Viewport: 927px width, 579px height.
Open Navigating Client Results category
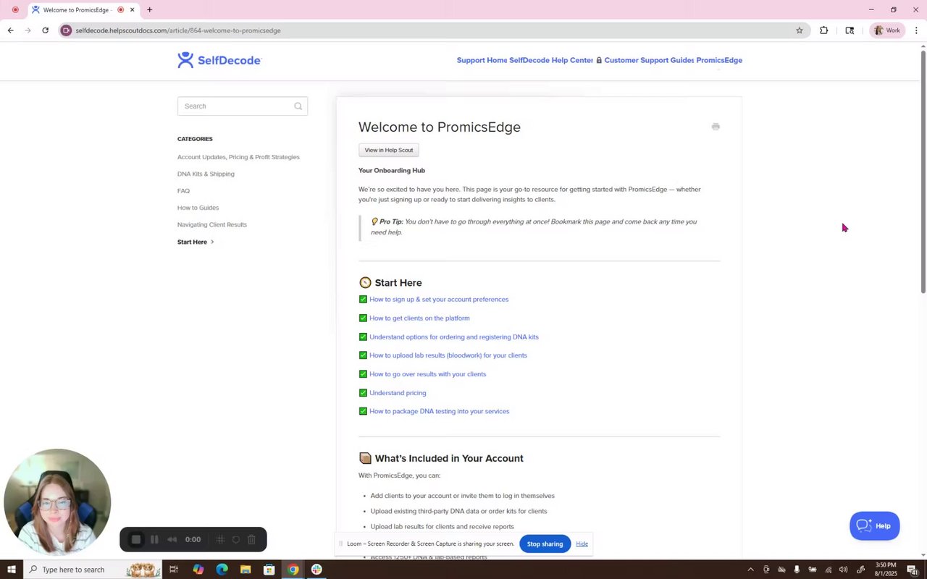pos(212,224)
